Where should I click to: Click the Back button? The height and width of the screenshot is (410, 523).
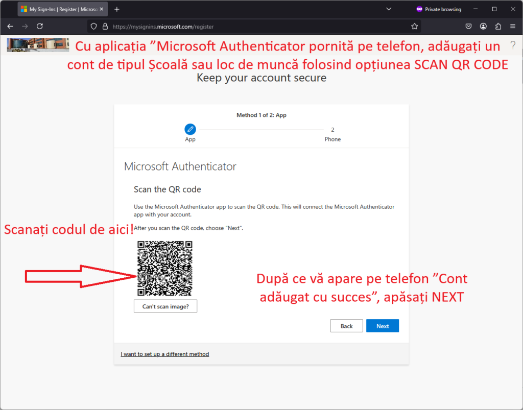(346, 326)
